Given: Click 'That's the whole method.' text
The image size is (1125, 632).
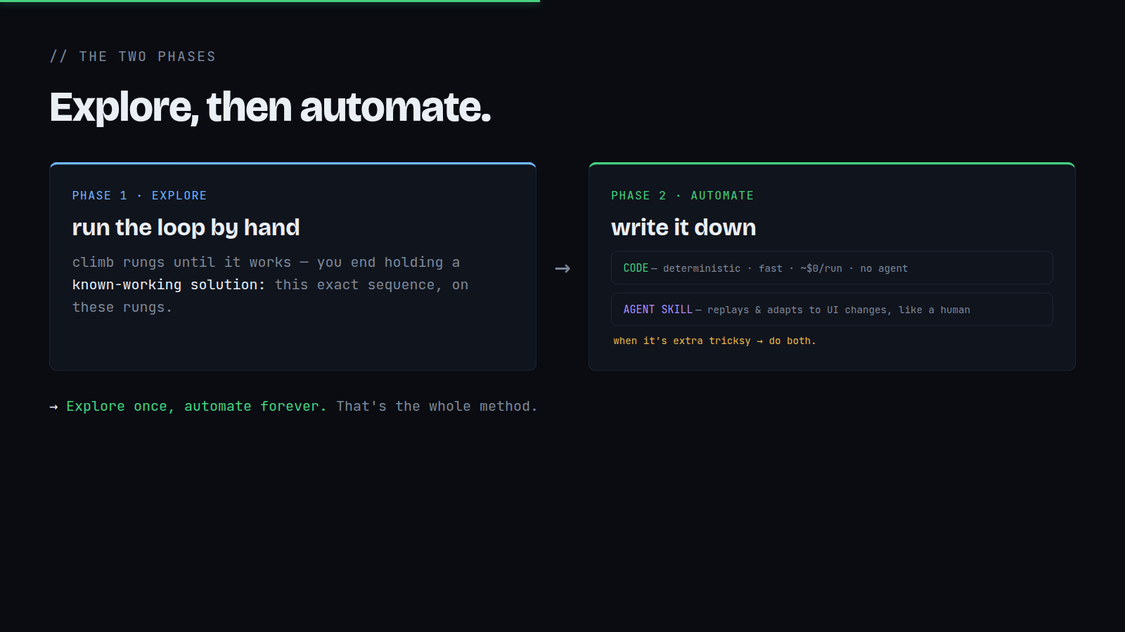Looking at the screenshot, I should pos(437,406).
